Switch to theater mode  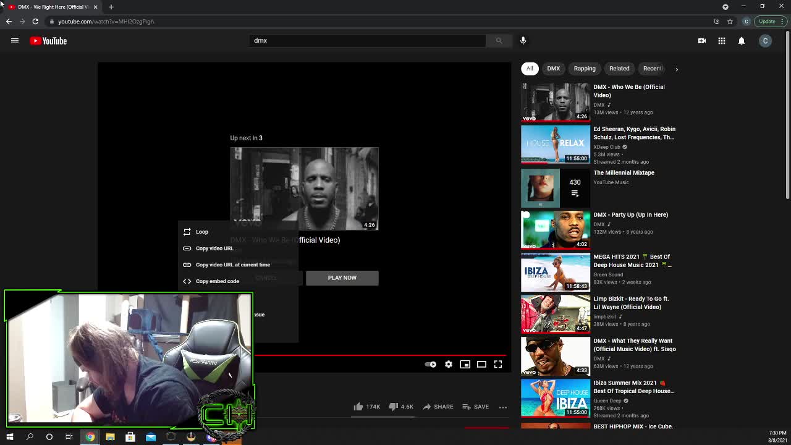click(481, 365)
